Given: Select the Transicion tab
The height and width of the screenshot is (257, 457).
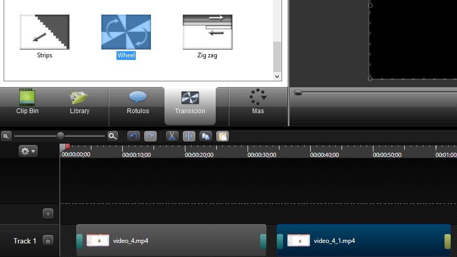Looking at the screenshot, I should (190, 102).
